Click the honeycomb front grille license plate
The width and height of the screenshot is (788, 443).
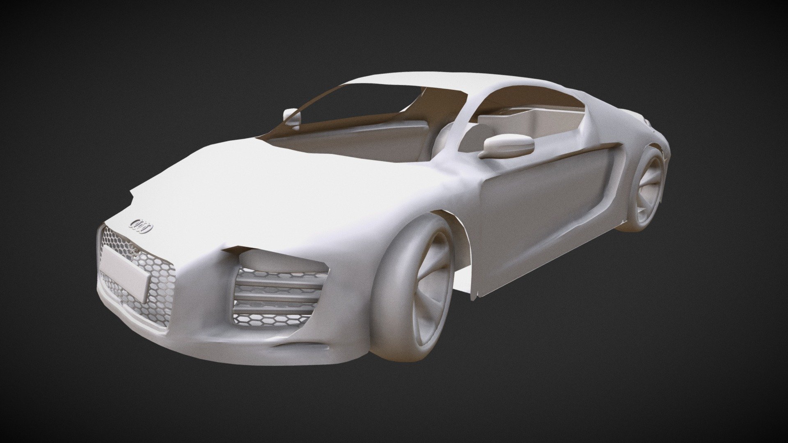124,275
